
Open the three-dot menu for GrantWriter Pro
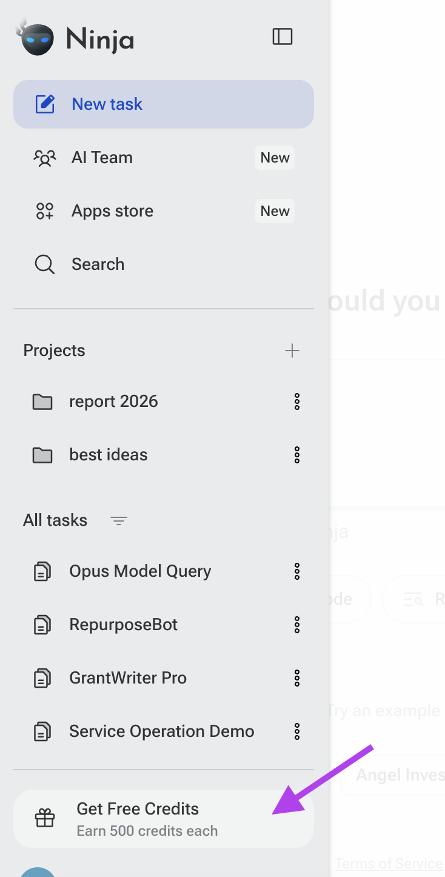click(297, 678)
